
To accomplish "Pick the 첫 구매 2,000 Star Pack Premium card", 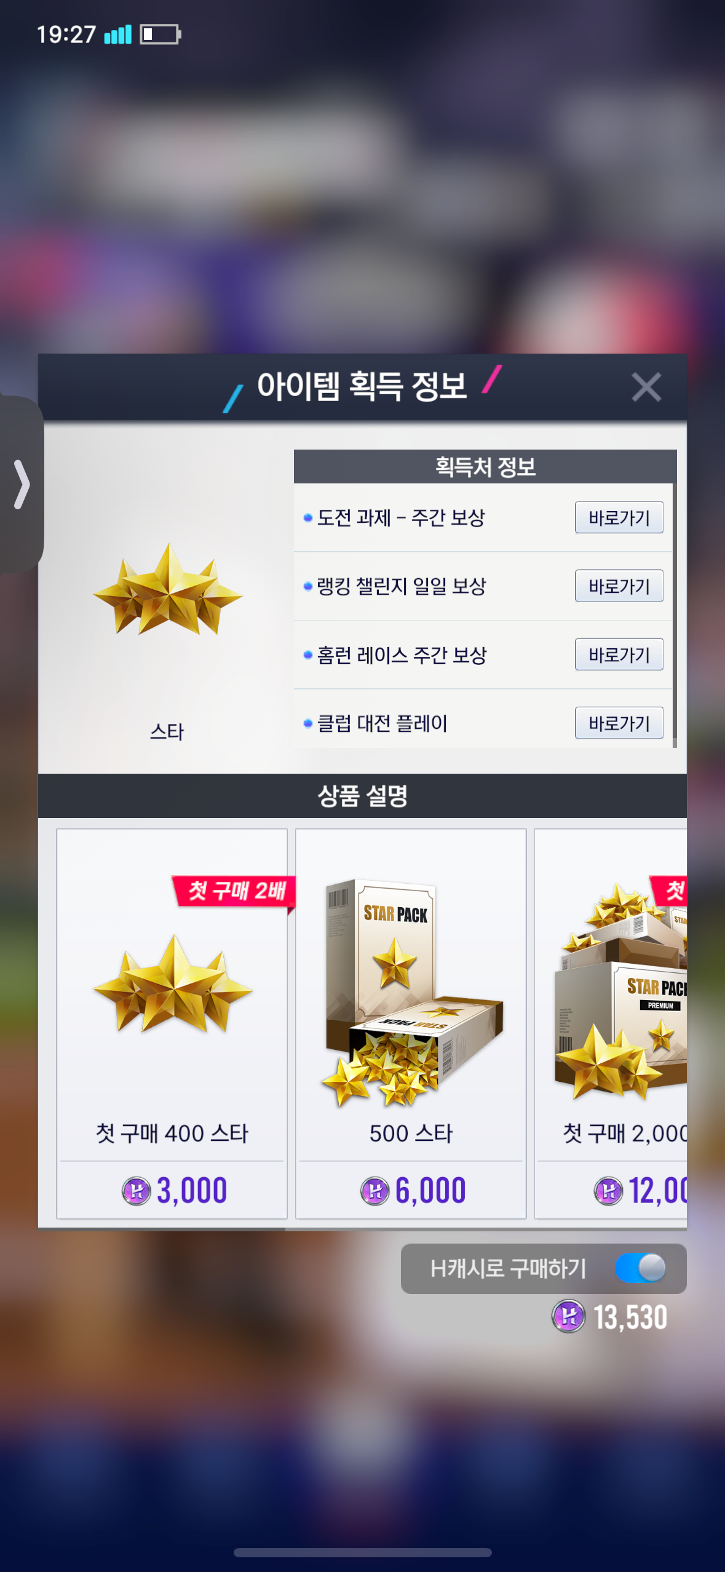I will pyautogui.click(x=611, y=1023).
